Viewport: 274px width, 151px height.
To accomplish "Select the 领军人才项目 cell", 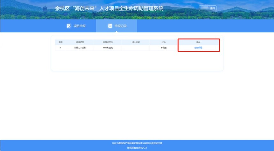I will pyautogui.click(x=80, y=48).
